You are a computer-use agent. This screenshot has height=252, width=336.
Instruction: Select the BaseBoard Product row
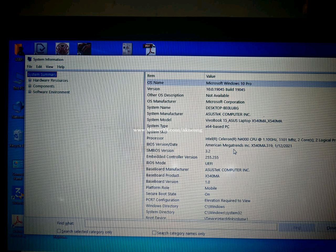click(241, 176)
